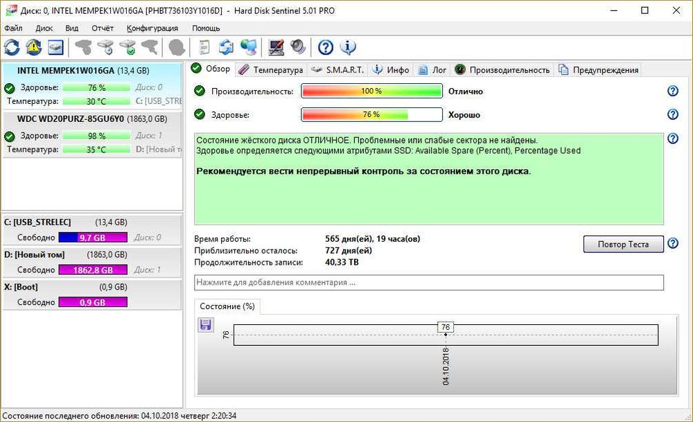
Task: Click green check icon beside Производительность label
Action: coord(200,91)
